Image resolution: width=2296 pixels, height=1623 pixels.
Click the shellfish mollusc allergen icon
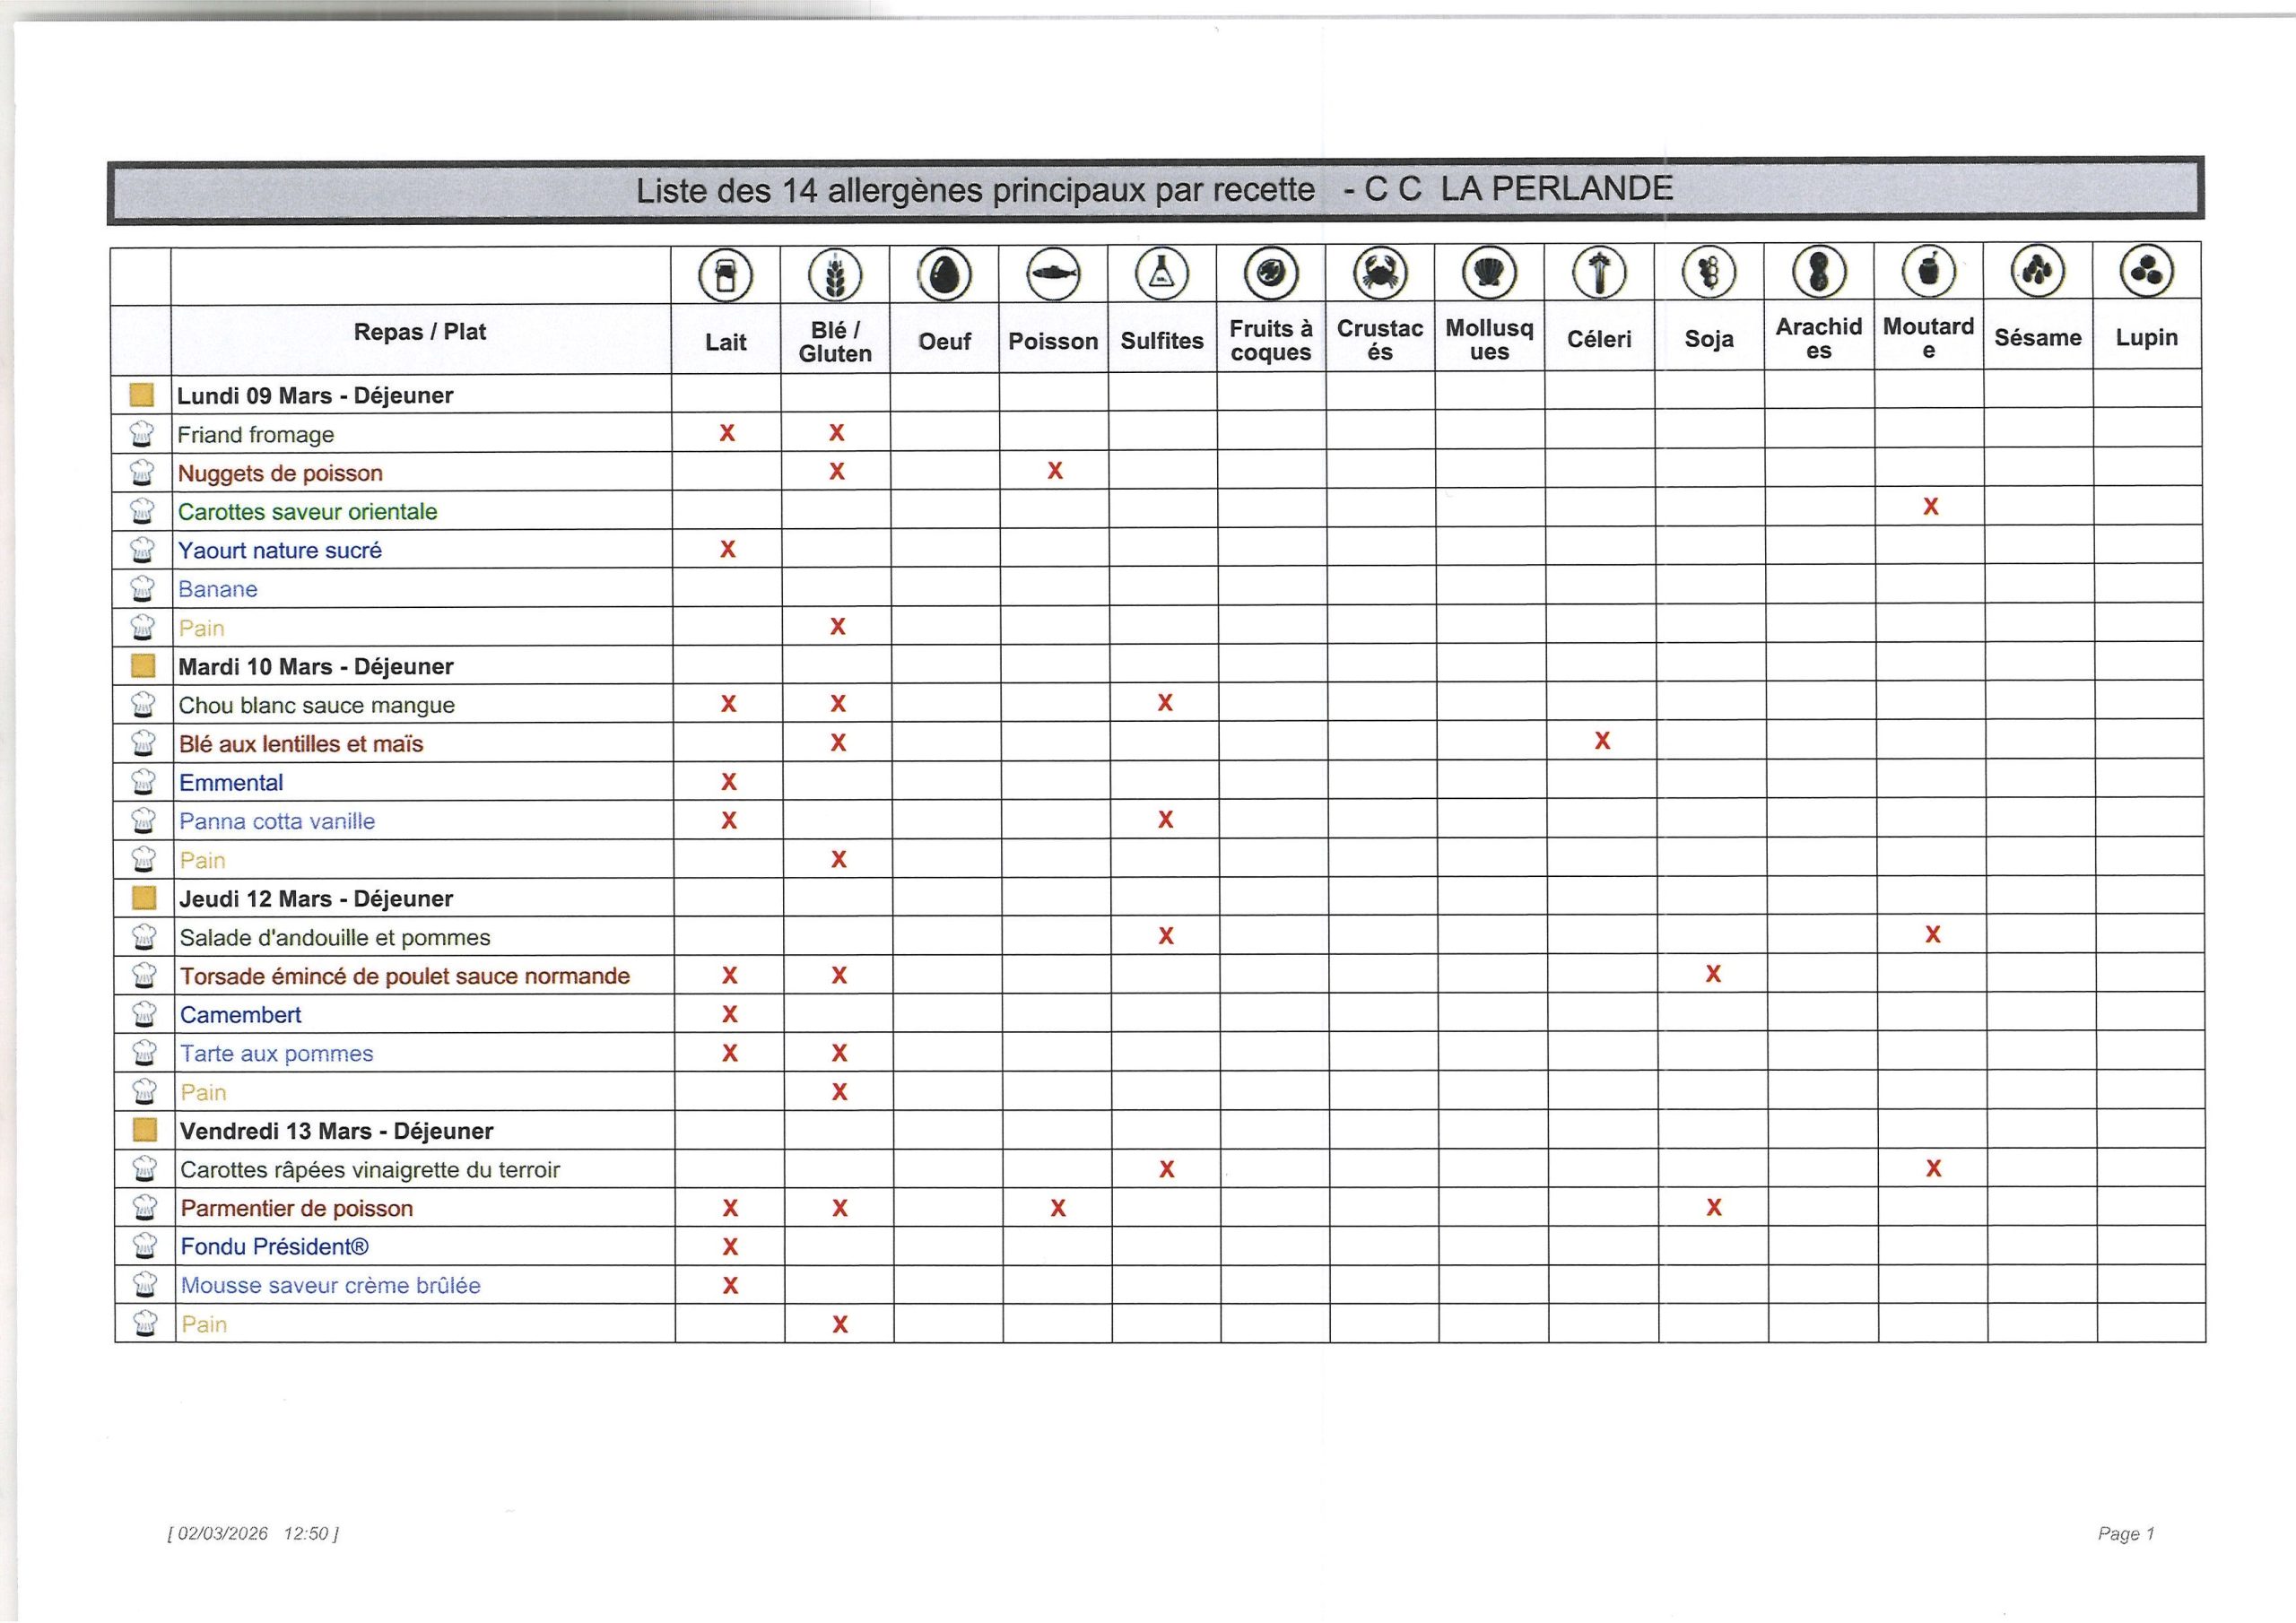click(x=1489, y=272)
